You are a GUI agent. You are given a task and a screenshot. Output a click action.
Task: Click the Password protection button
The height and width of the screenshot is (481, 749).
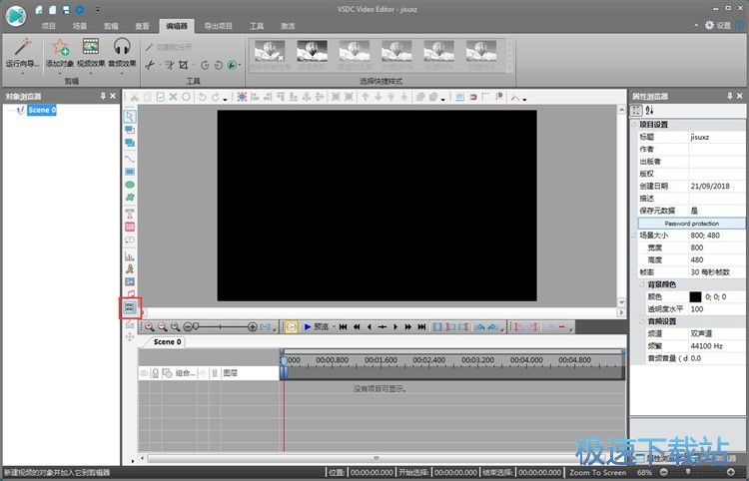coord(691,224)
